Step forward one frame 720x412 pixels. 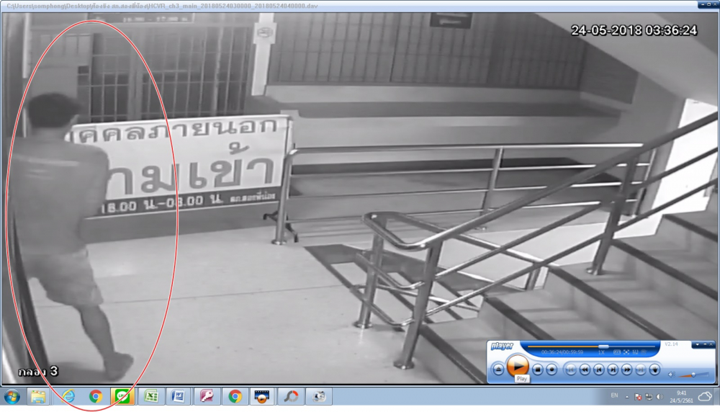(x=613, y=370)
